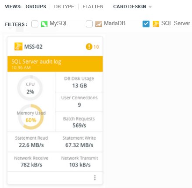Open the three-dot card options menu
Viewport: 192px width, 188px height.
(95, 178)
